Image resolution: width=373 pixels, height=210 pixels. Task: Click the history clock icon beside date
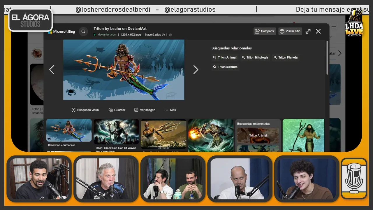tap(163, 35)
